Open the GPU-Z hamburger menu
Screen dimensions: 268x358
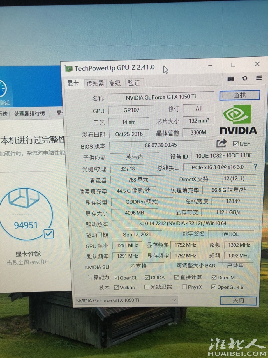click(x=259, y=78)
